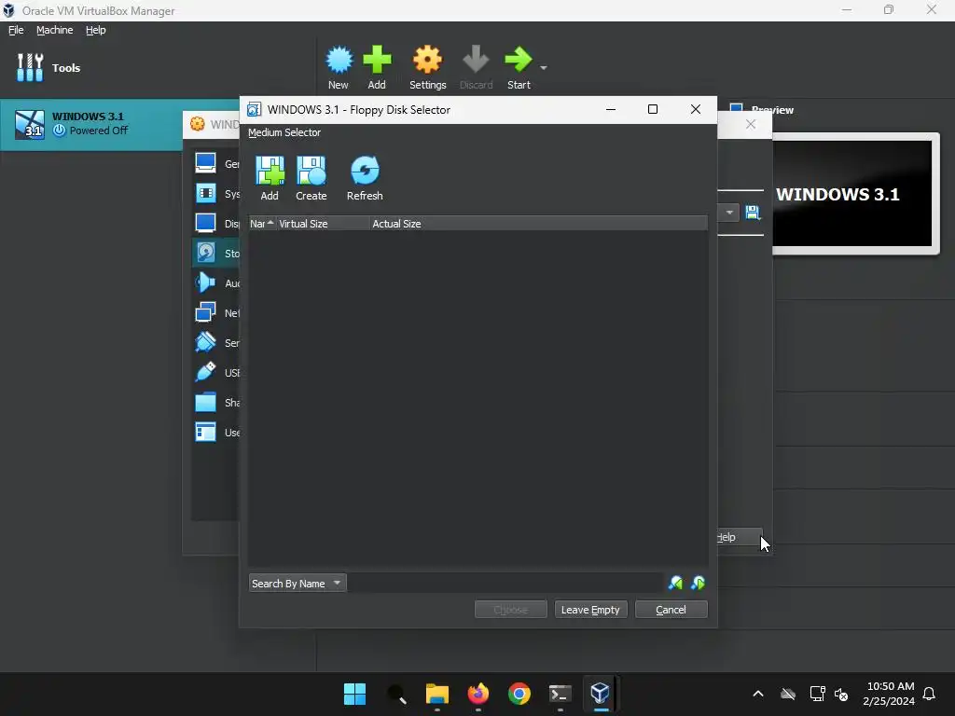Open Serial Ports settings category

(x=216, y=343)
